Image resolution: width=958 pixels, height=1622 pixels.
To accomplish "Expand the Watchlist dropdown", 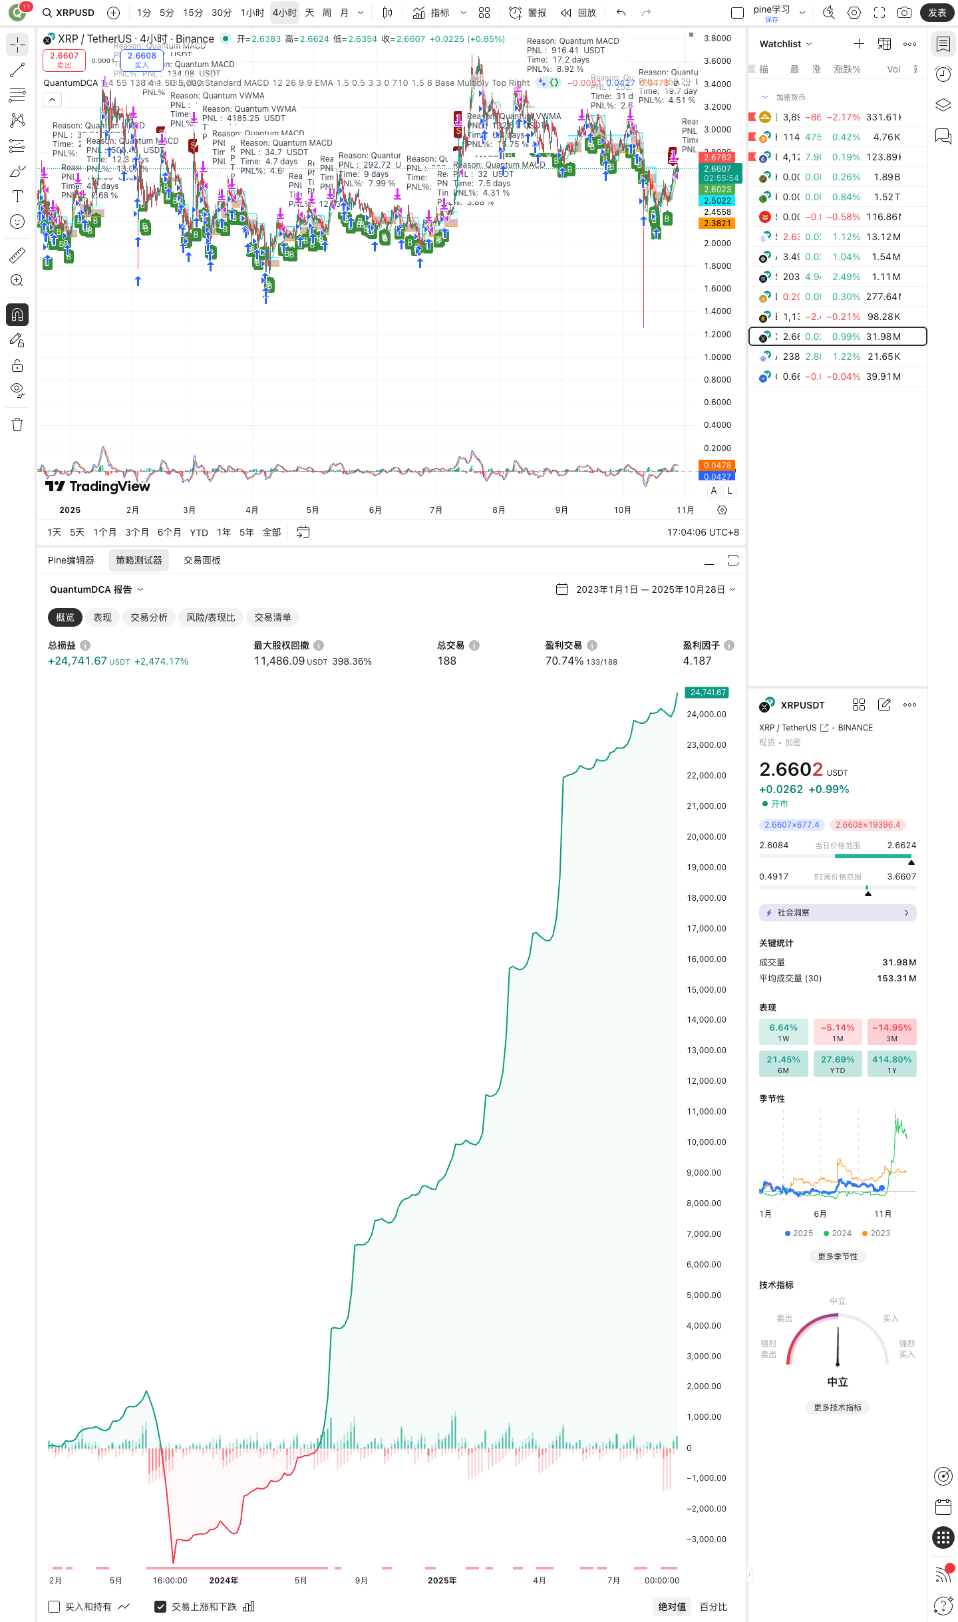I will coord(786,44).
